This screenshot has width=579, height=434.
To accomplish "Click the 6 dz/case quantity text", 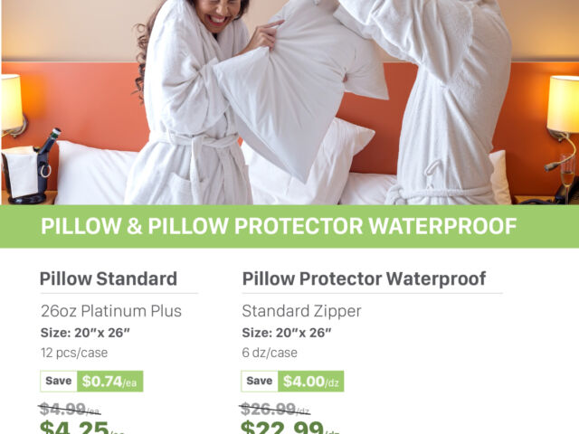I will pos(270,353).
